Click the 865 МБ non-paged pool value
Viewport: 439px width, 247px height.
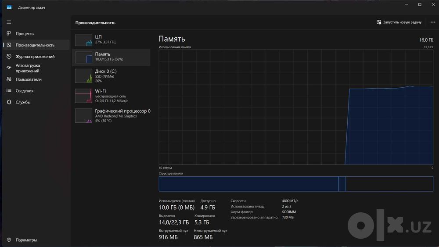point(203,237)
